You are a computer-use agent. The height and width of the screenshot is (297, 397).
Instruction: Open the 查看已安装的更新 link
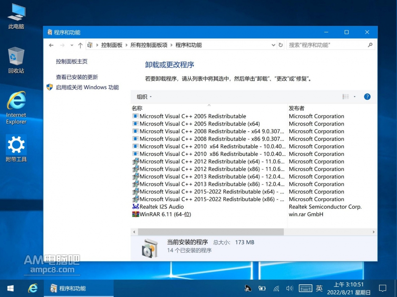tap(77, 77)
